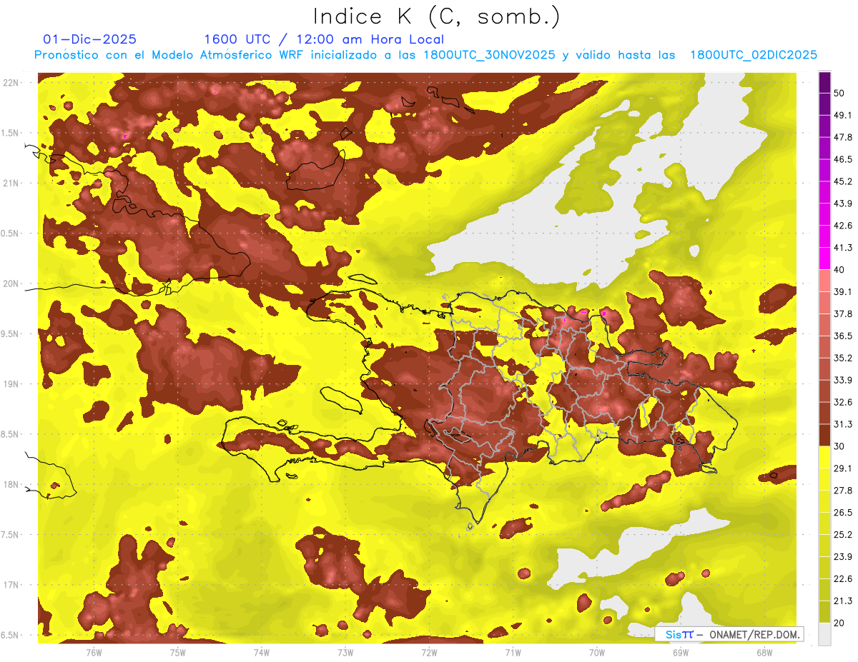This screenshot has height=662, width=858.
Task: Click the colorbar value '50'
Action: click(x=840, y=93)
